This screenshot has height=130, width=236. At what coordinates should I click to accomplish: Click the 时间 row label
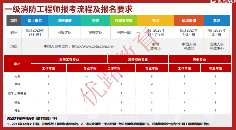pos(14,32)
